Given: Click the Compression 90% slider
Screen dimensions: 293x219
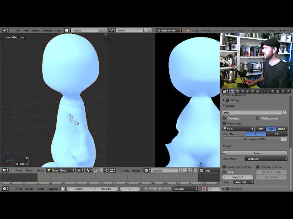Looking at the screenshot, I should coord(255,139).
